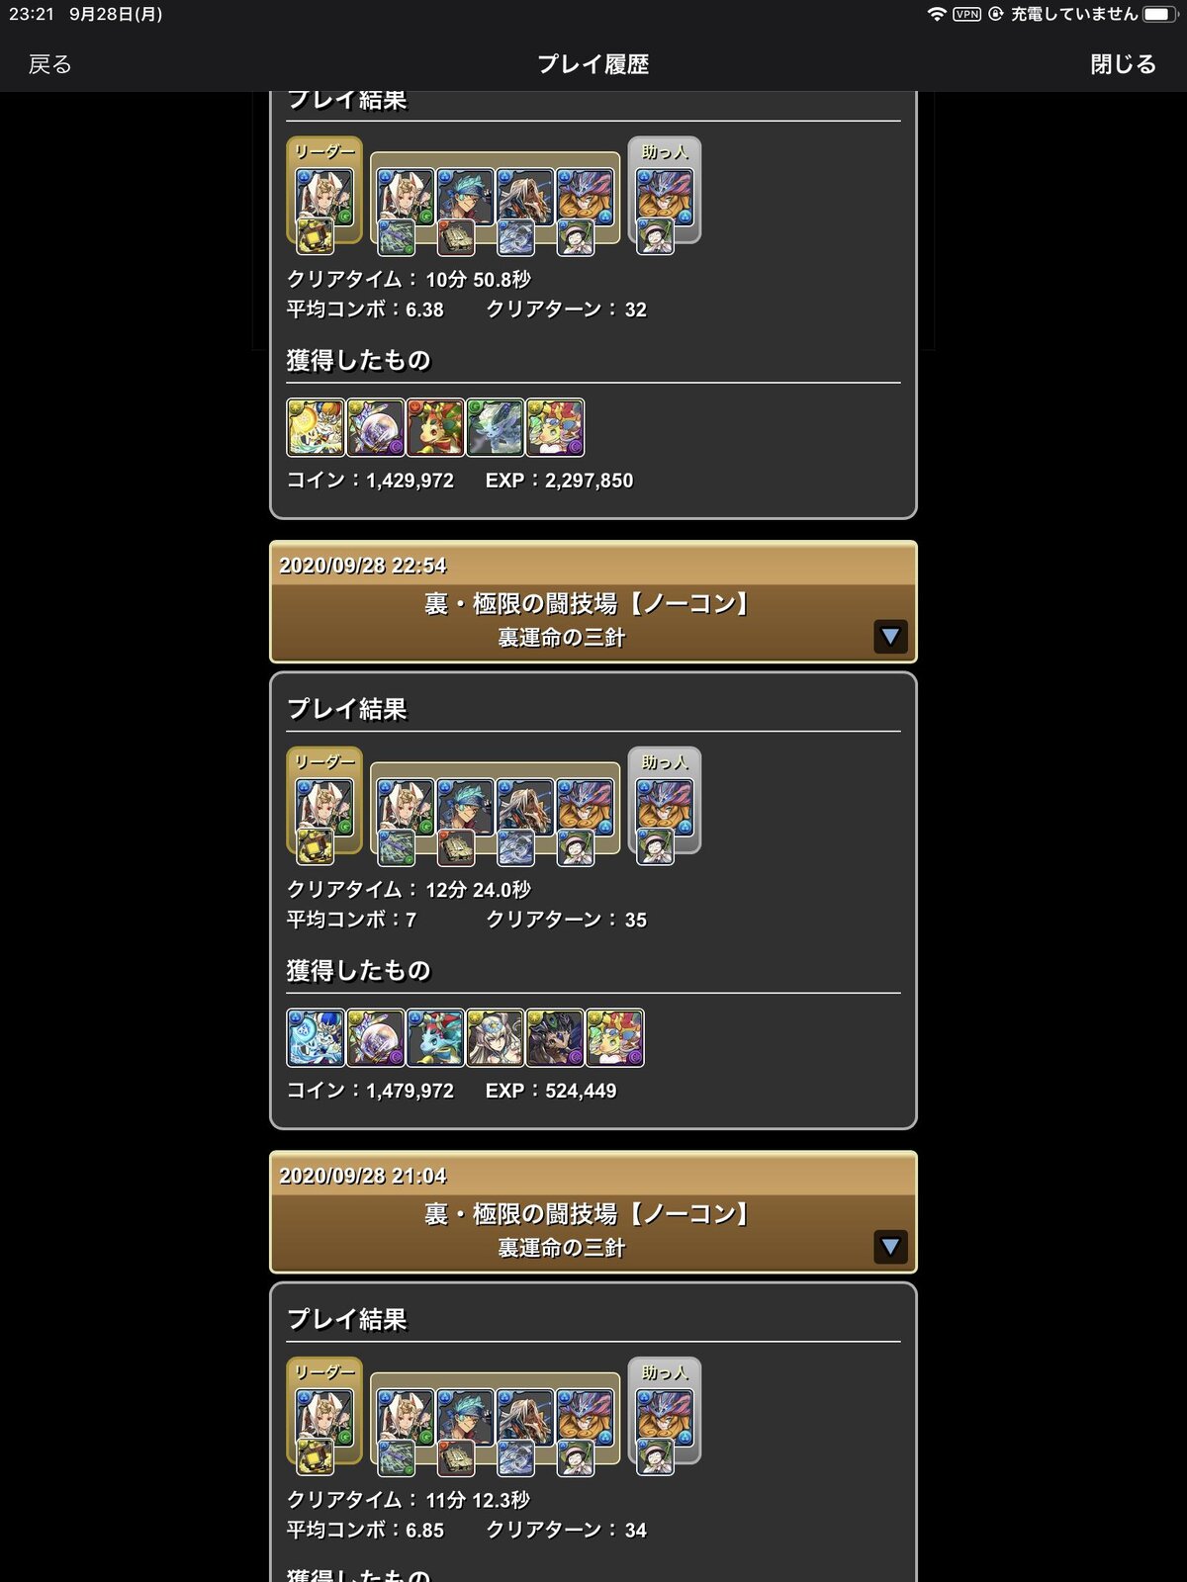Collapse the 22:54 play history entry
Image resolution: width=1187 pixels, height=1582 pixels.
coord(890,636)
